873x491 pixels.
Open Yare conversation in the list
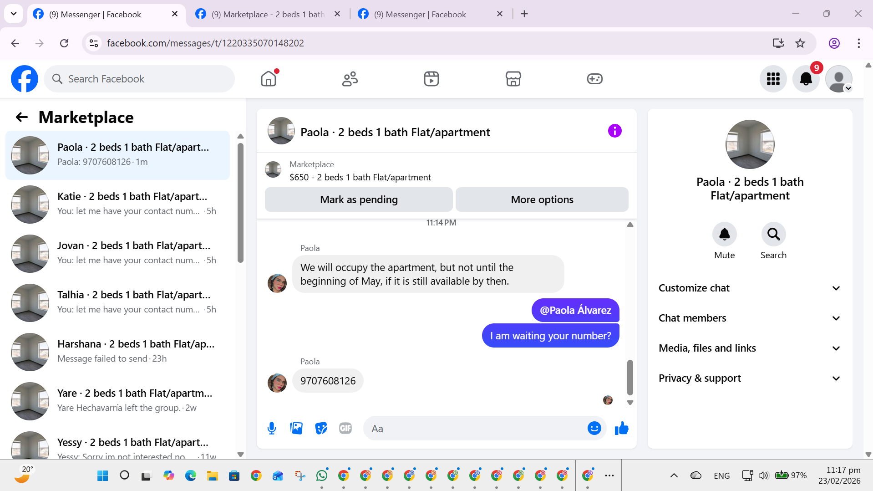click(117, 401)
